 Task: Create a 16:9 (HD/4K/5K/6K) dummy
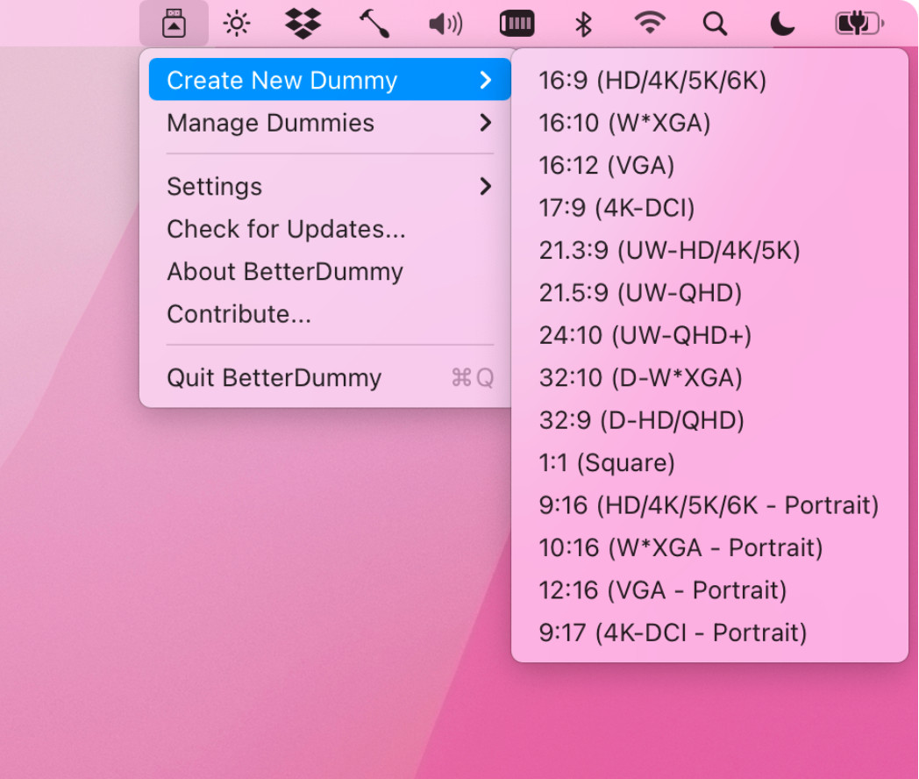point(709,81)
